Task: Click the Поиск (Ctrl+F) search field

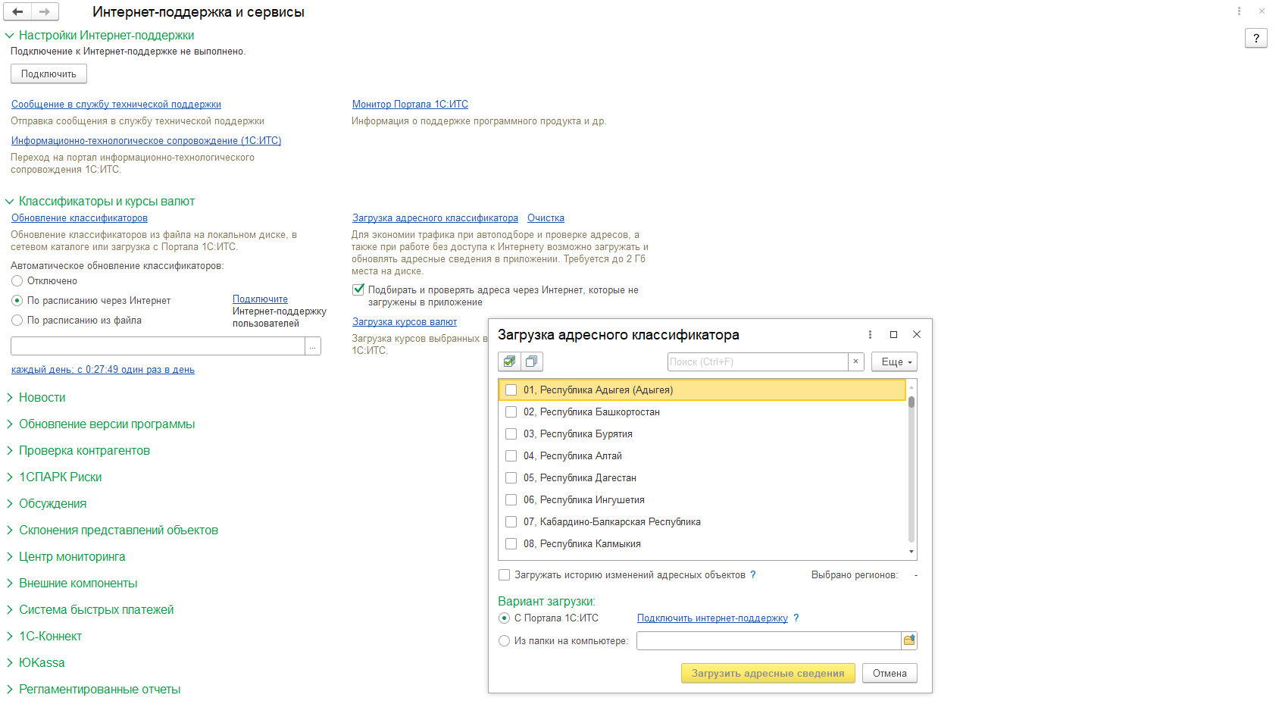Action: tap(758, 361)
